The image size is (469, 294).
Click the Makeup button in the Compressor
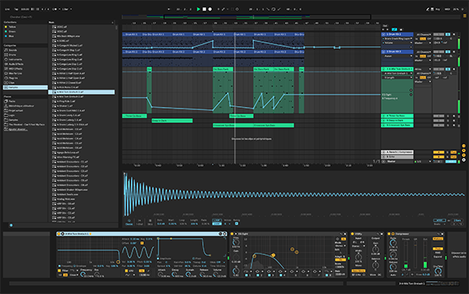(x=437, y=239)
